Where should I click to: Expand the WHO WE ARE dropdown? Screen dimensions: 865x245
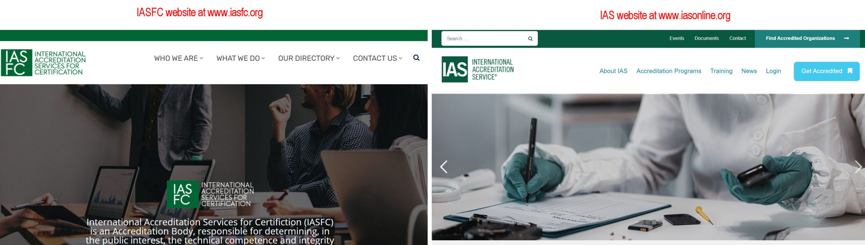(179, 58)
